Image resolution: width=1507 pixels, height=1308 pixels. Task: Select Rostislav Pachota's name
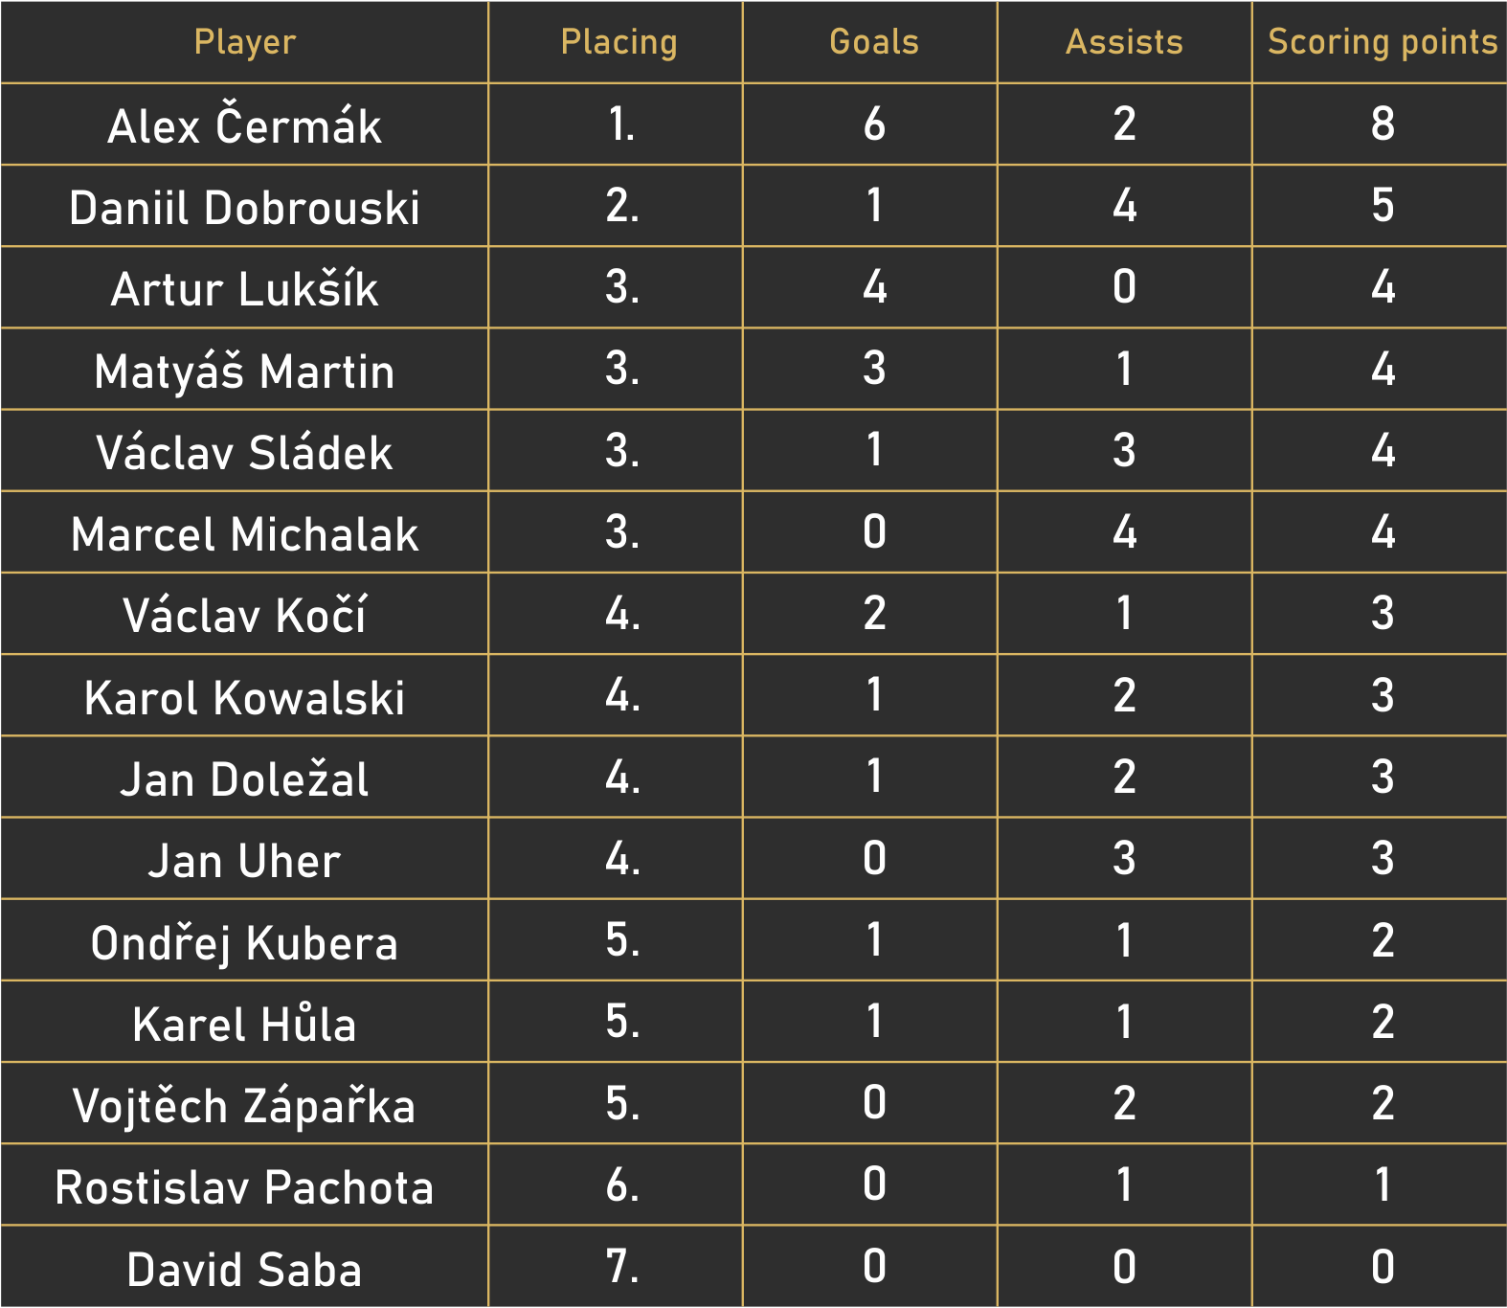244,1186
